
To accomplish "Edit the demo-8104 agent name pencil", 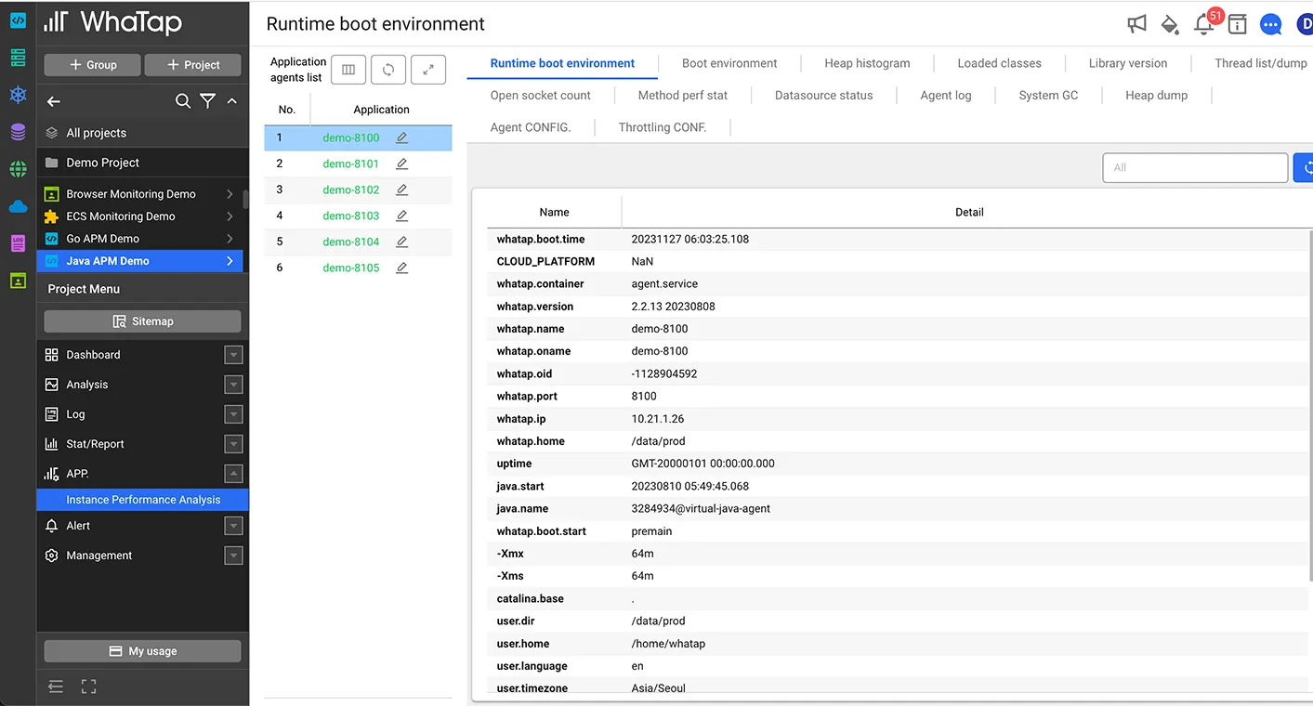I will 401,242.
